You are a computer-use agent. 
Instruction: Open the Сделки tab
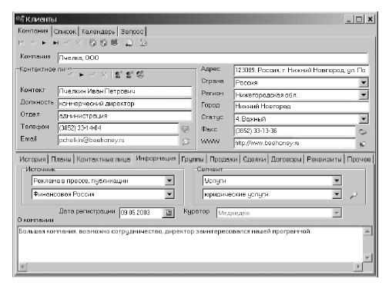[254, 159]
